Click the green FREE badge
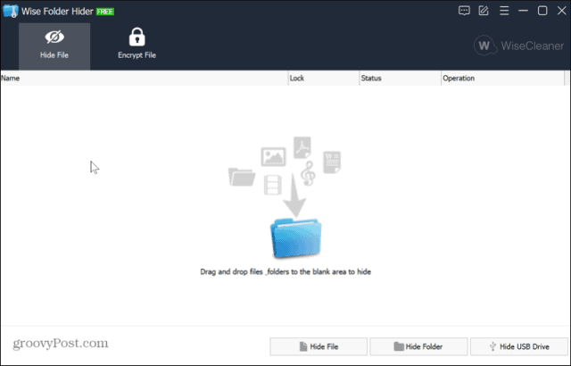Viewport: 571px width, 366px height. click(105, 12)
